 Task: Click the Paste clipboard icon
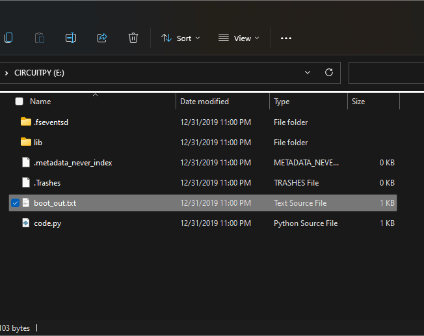pyautogui.click(x=40, y=38)
